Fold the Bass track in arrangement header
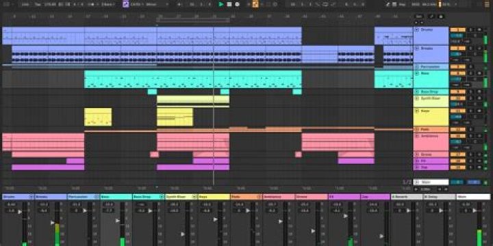This screenshot has height=246, width=493. (417, 73)
